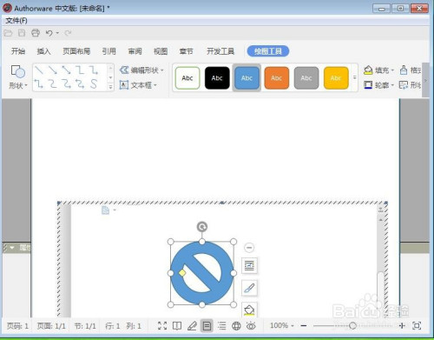Toggle web layout globe icon
This screenshot has height=340, width=434.
pos(236,326)
